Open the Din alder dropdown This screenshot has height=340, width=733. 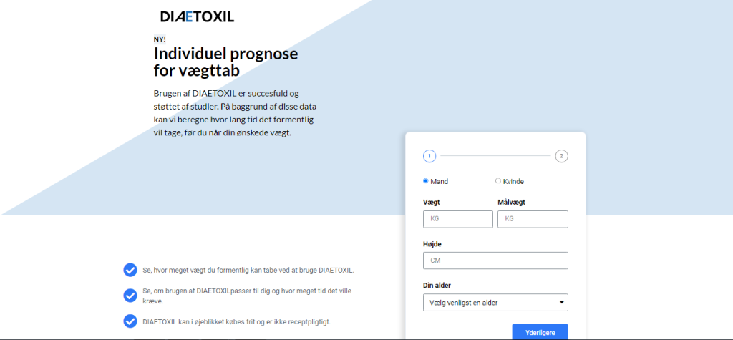495,303
